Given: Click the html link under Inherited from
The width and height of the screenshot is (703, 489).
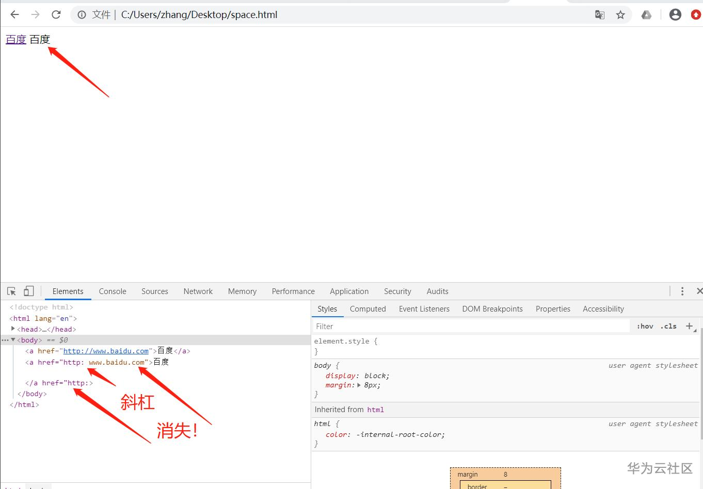Looking at the screenshot, I should tap(375, 410).
